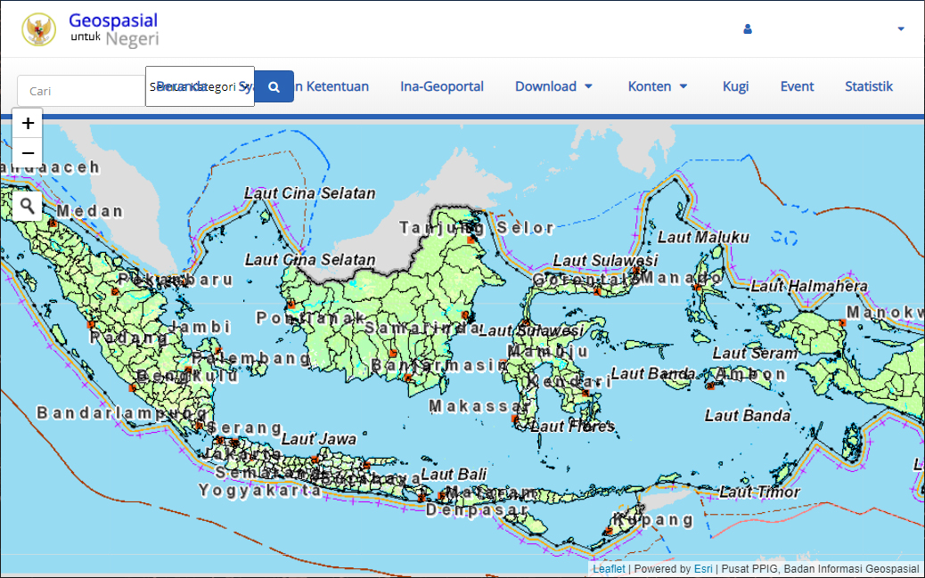Expand the top-right caret dropdown

pyautogui.click(x=901, y=28)
